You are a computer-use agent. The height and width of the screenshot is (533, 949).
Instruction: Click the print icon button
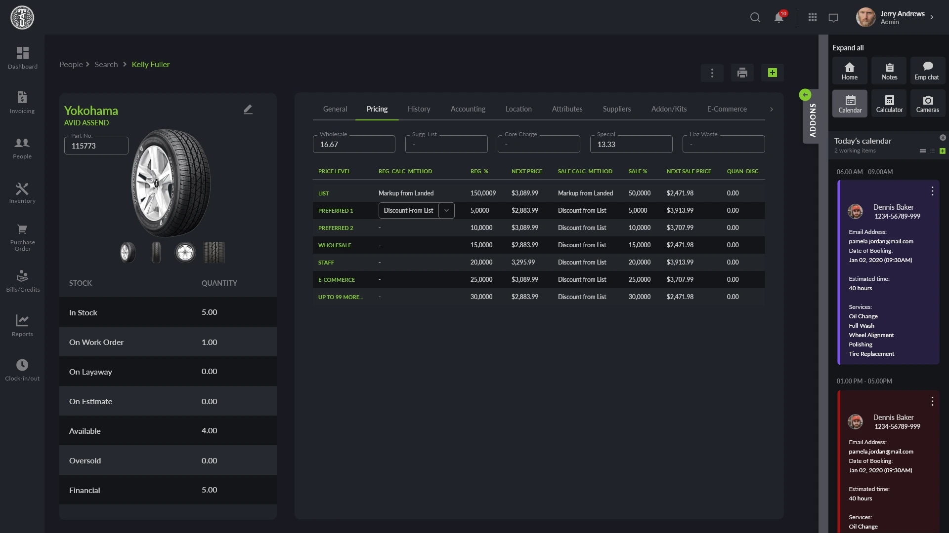[x=742, y=73]
